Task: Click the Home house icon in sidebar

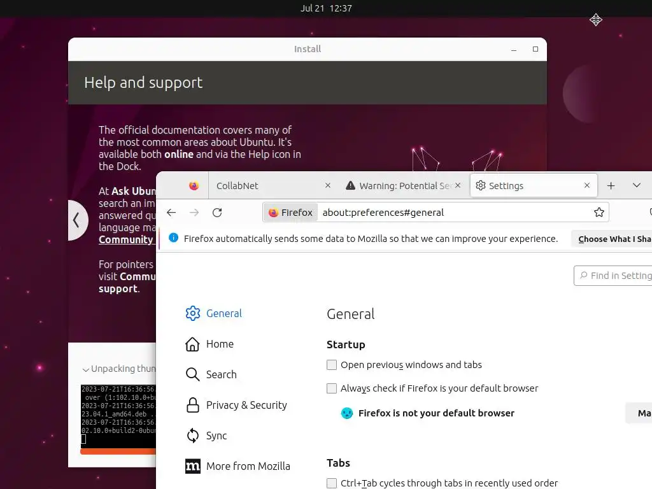Action: pyautogui.click(x=192, y=344)
